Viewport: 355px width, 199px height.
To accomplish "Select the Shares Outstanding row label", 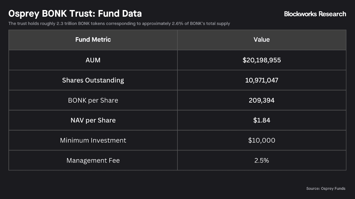I will point(93,80).
